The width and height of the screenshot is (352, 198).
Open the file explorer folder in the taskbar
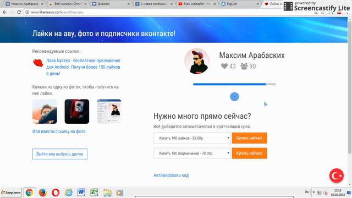pos(107,193)
